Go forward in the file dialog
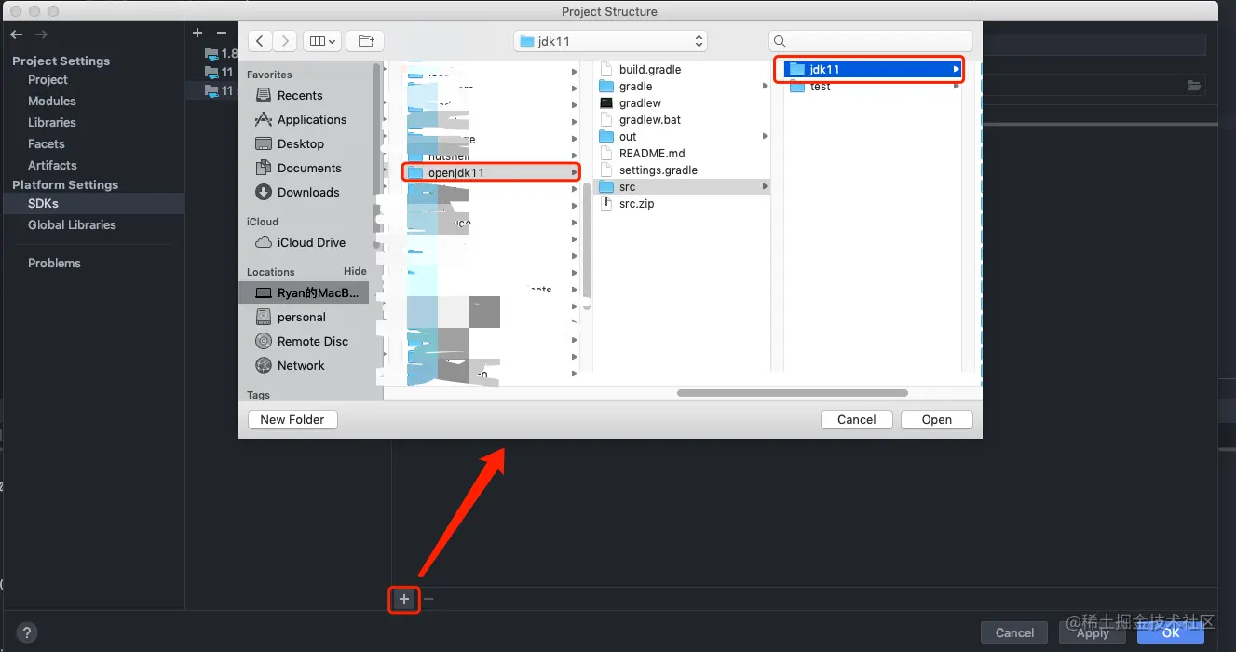 (285, 41)
